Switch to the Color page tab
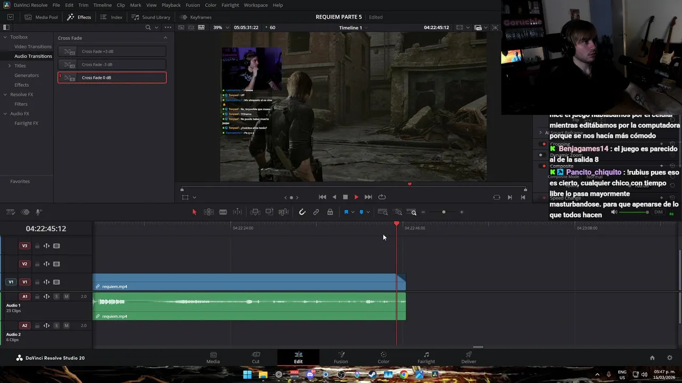The width and height of the screenshot is (682, 383). [384, 358]
